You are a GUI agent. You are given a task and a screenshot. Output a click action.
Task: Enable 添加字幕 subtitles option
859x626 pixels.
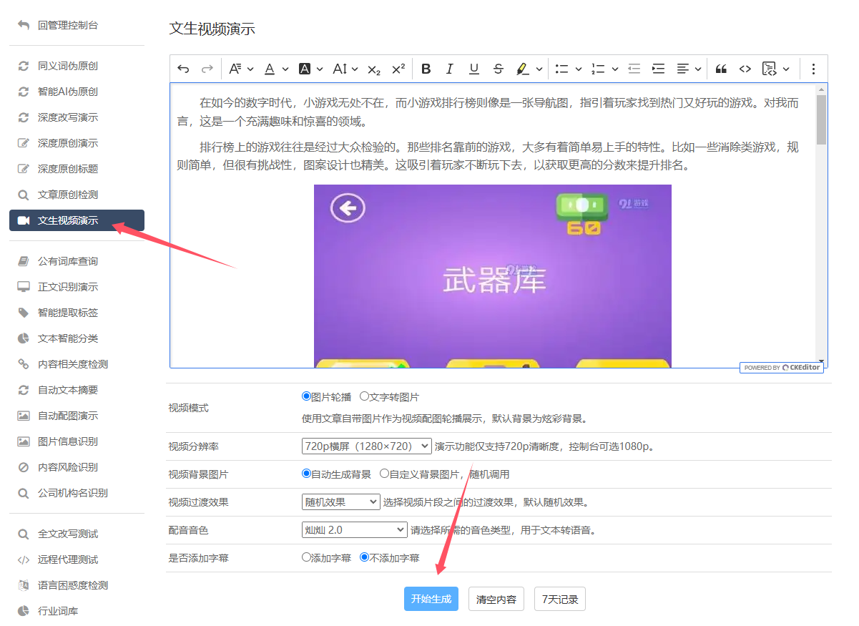[307, 557]
